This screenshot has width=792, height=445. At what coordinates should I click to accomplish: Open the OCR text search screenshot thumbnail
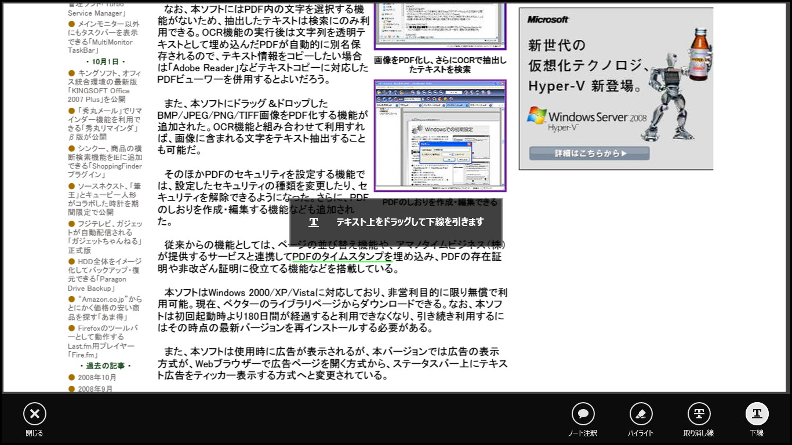[x=440, y=27]
